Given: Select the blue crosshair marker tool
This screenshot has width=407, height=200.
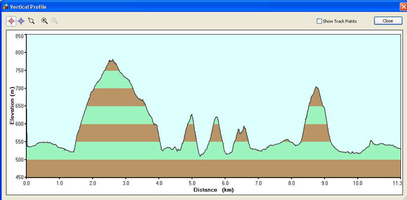Looking at the screenshot, I should (x=21, y=21).
